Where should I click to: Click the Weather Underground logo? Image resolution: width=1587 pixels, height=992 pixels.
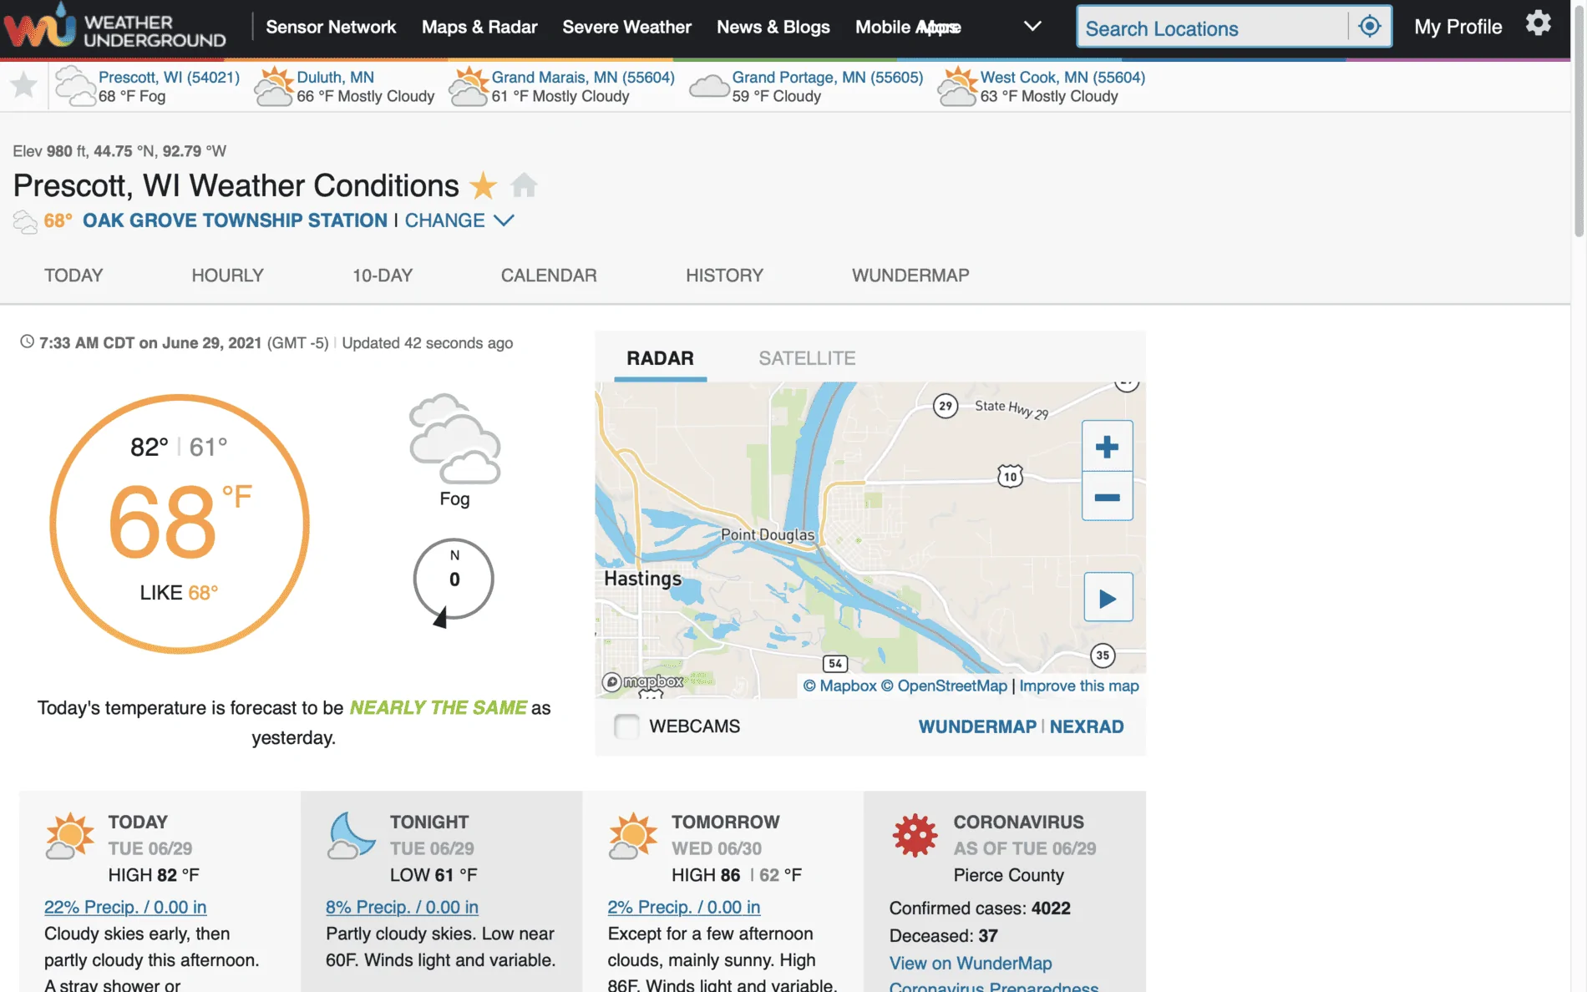tap(114, 26)
